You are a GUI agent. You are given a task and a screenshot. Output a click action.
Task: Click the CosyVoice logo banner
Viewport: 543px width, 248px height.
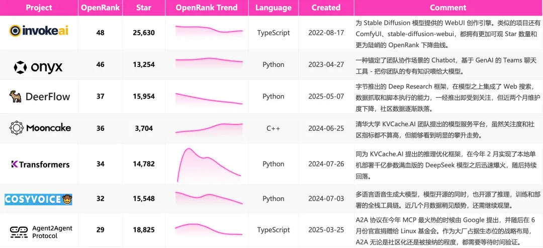coord(38,199)
